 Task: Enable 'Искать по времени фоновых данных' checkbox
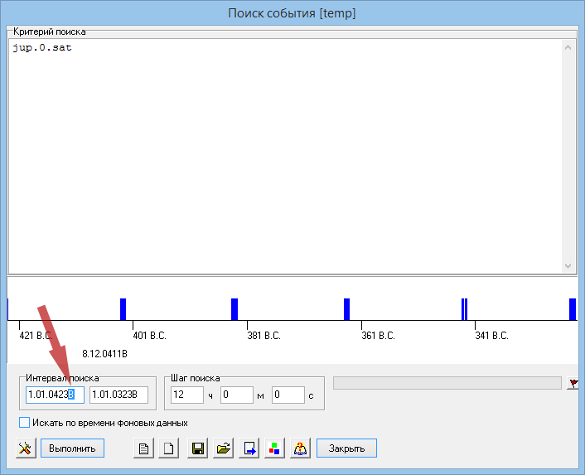point(24,423)
